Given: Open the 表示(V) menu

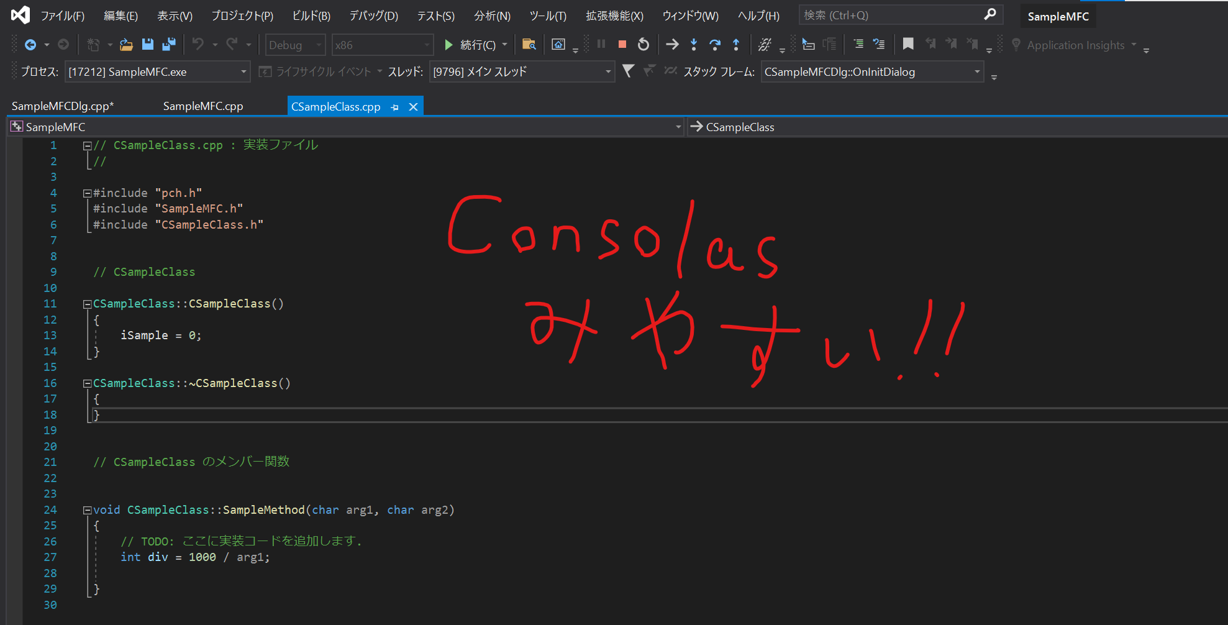Looking at the screenshot, I should (175, 16).
